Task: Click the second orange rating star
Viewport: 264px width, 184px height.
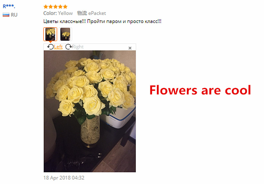Action: click(51, 7)
